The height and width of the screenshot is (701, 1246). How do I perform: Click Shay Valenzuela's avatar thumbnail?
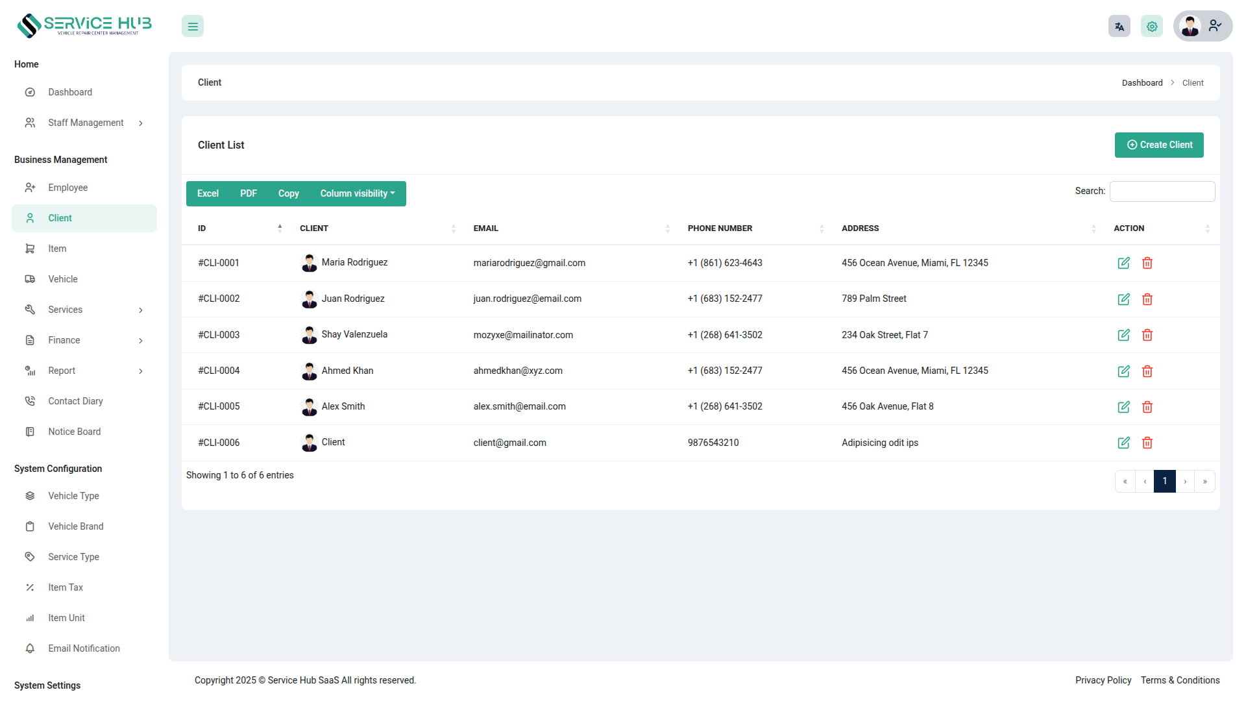pos(310,335)
